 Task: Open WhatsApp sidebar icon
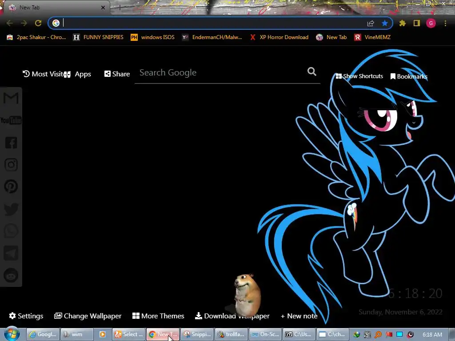11,231
